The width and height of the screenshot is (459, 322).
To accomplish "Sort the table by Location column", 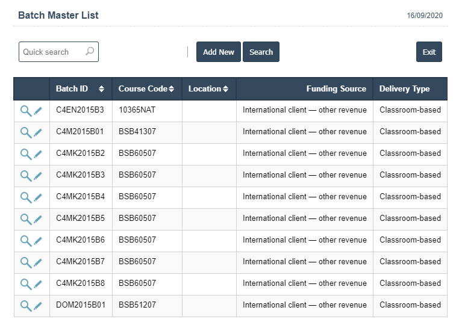I will pos(225,89).
